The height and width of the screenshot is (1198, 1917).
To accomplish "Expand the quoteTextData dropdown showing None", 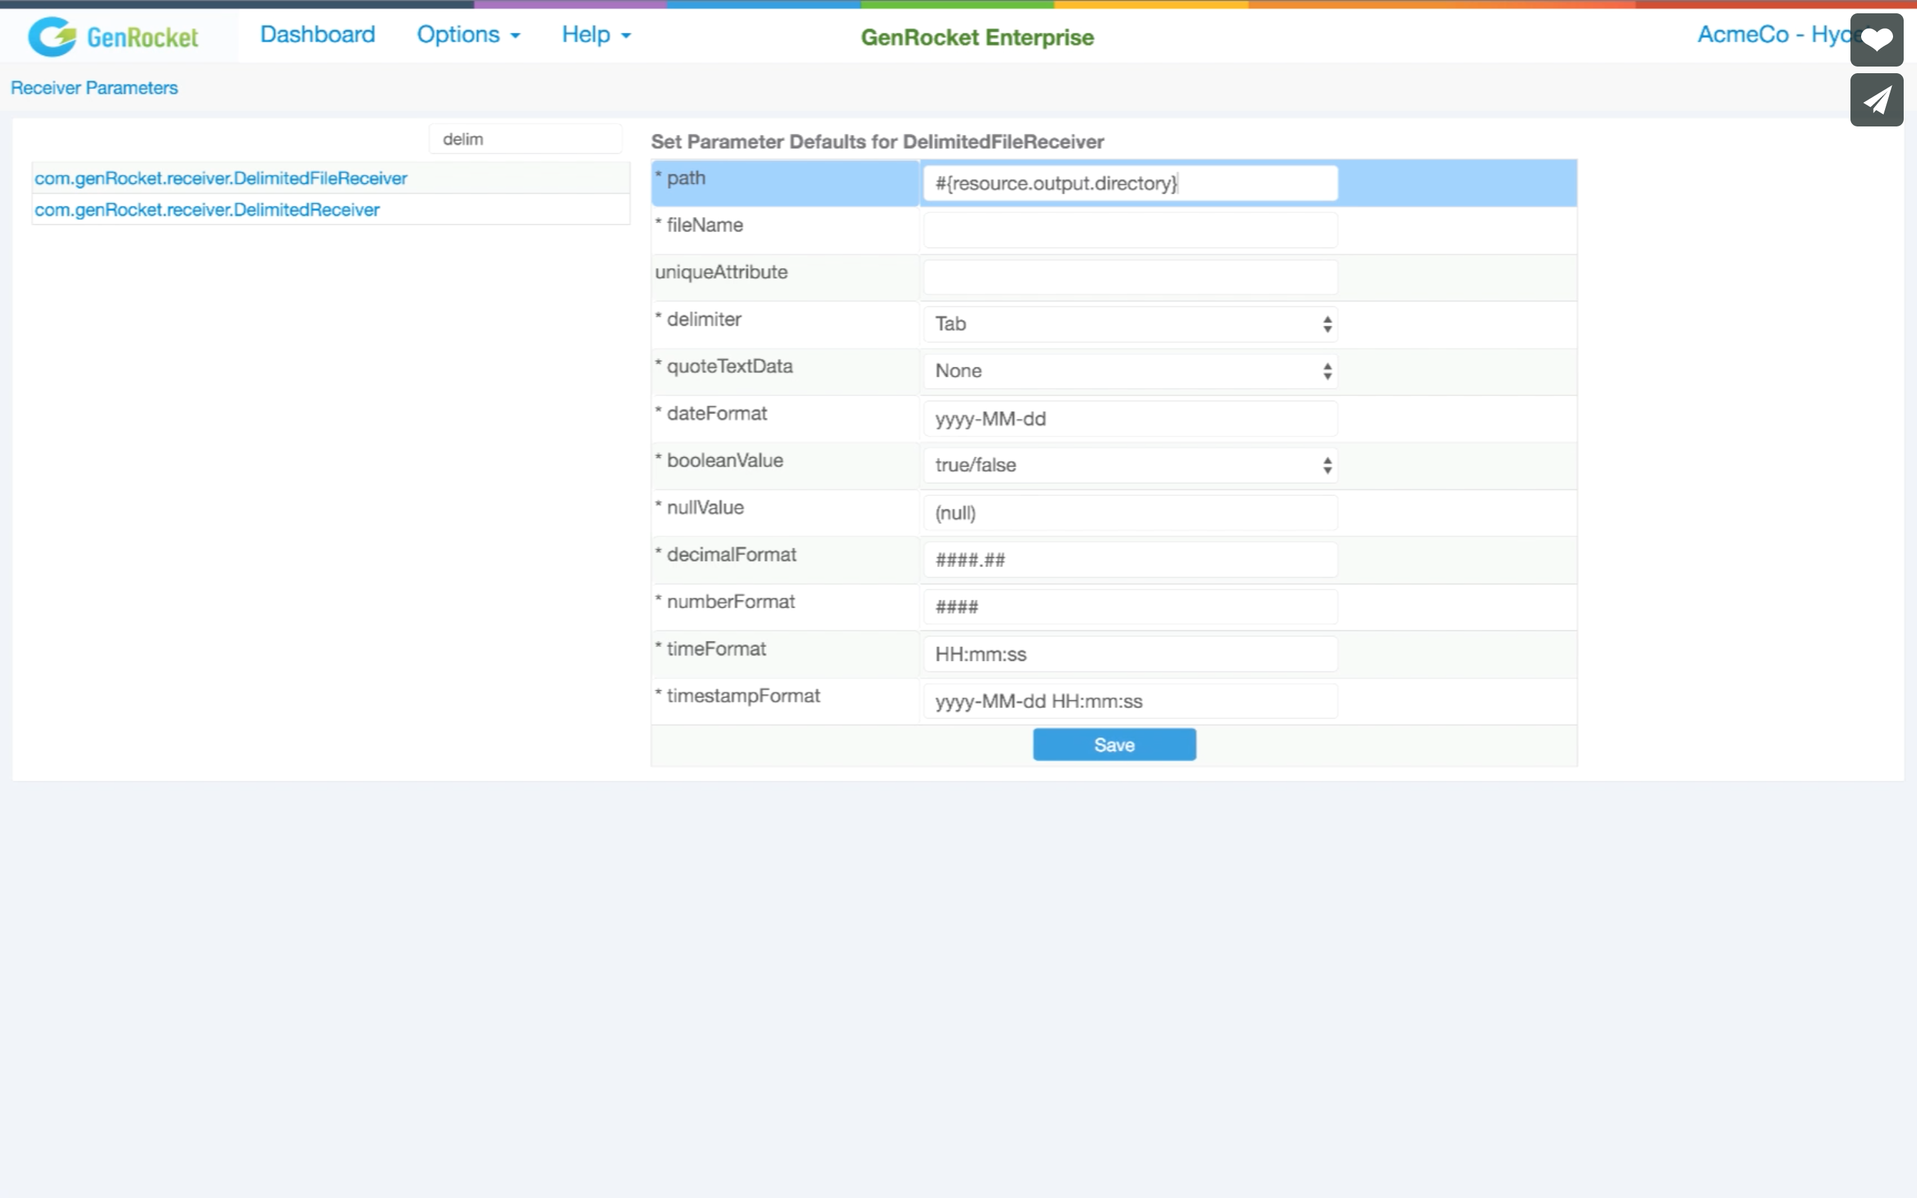I will point(1130,371).
